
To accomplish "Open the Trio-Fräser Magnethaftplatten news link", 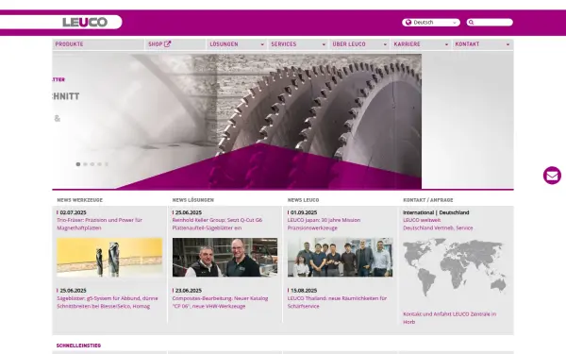I will [x=100, y=224].
